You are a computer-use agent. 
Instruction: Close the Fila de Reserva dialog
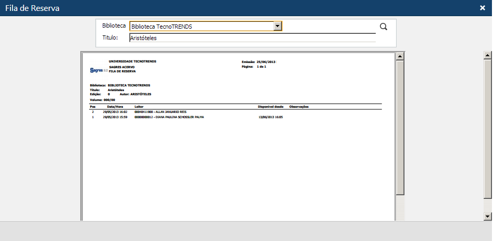pos(483,8)
